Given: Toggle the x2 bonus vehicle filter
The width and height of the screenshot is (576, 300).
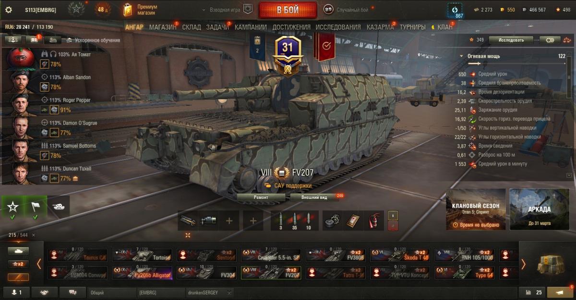Looking at the screenshot, I should [18, 264].
